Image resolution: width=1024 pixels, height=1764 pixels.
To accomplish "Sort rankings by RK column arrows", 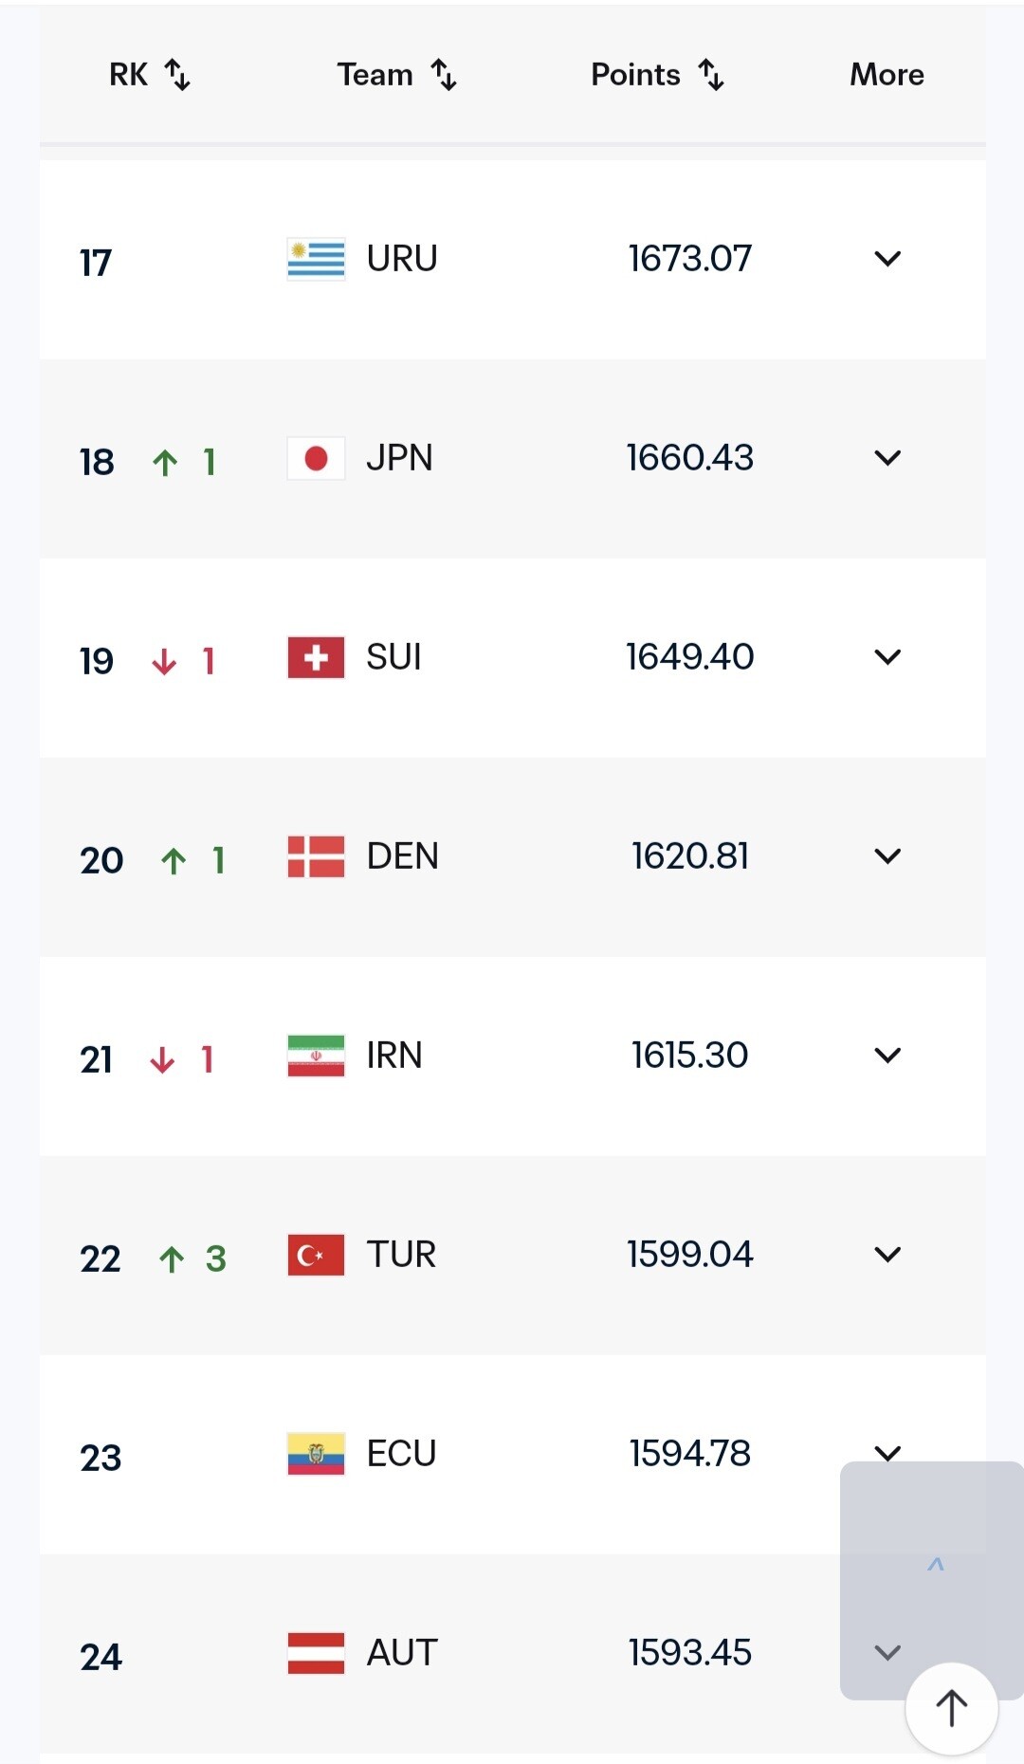I will coord(177,74).
